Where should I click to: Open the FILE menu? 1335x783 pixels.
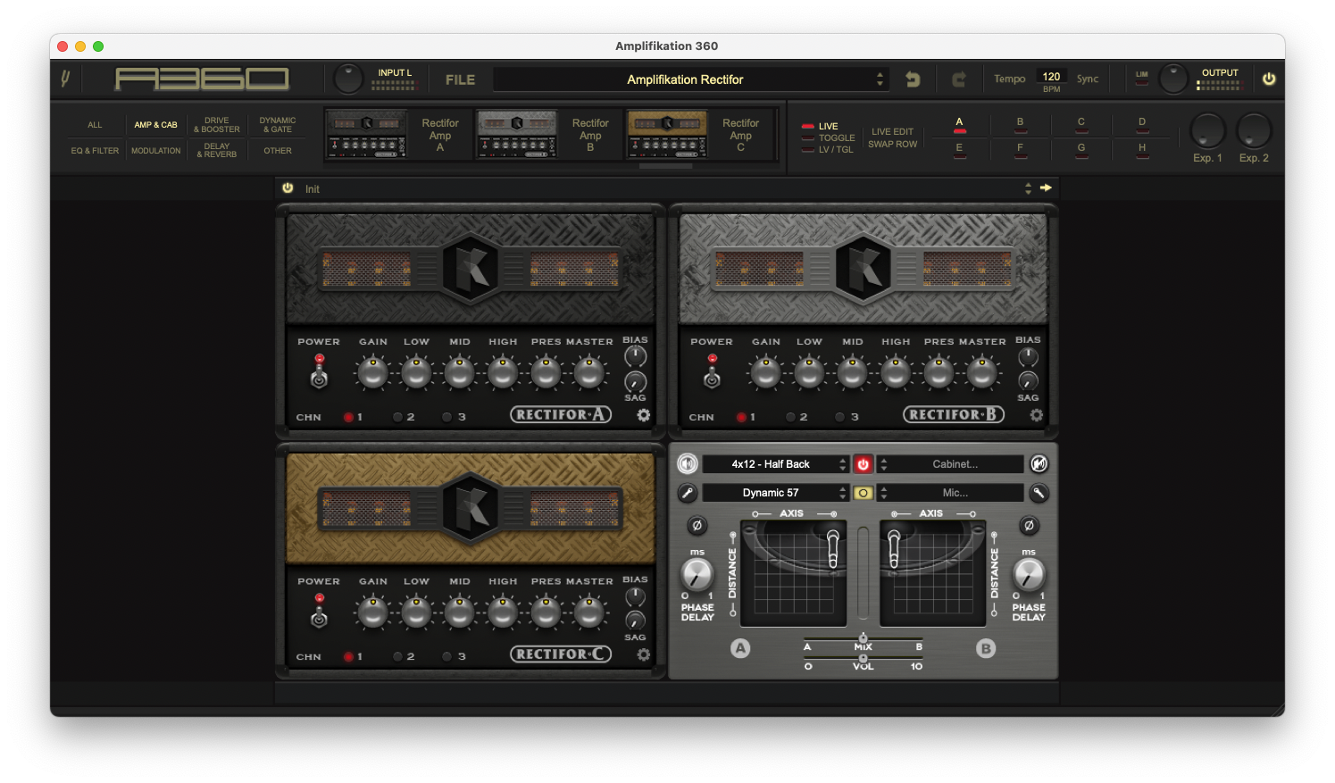coord(460,79)
